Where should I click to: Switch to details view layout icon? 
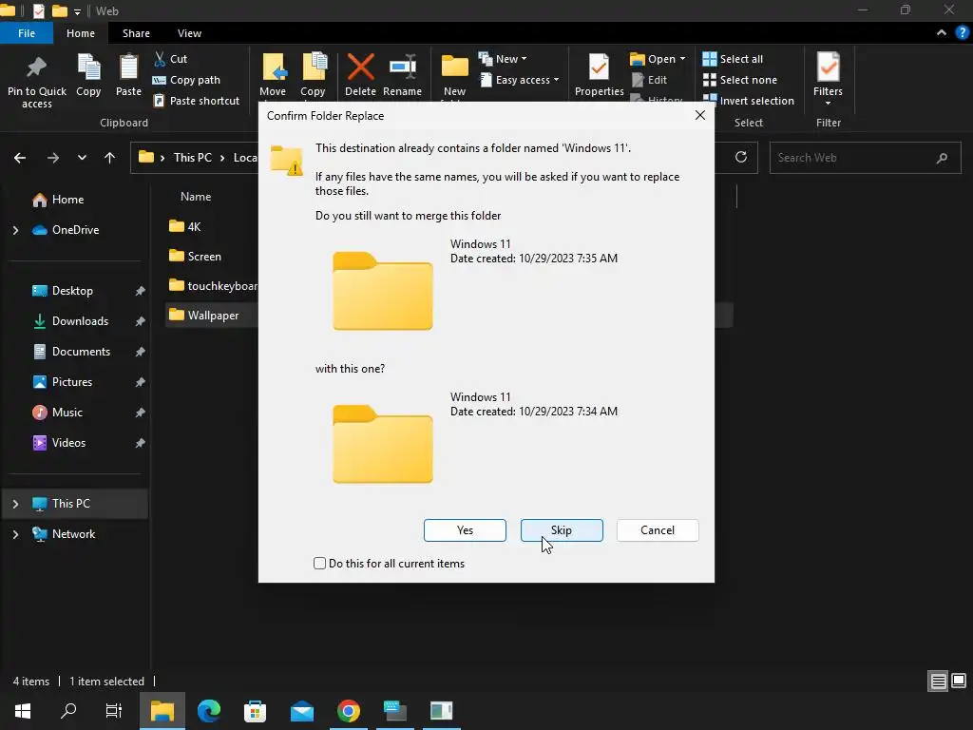tap(938, 682)
